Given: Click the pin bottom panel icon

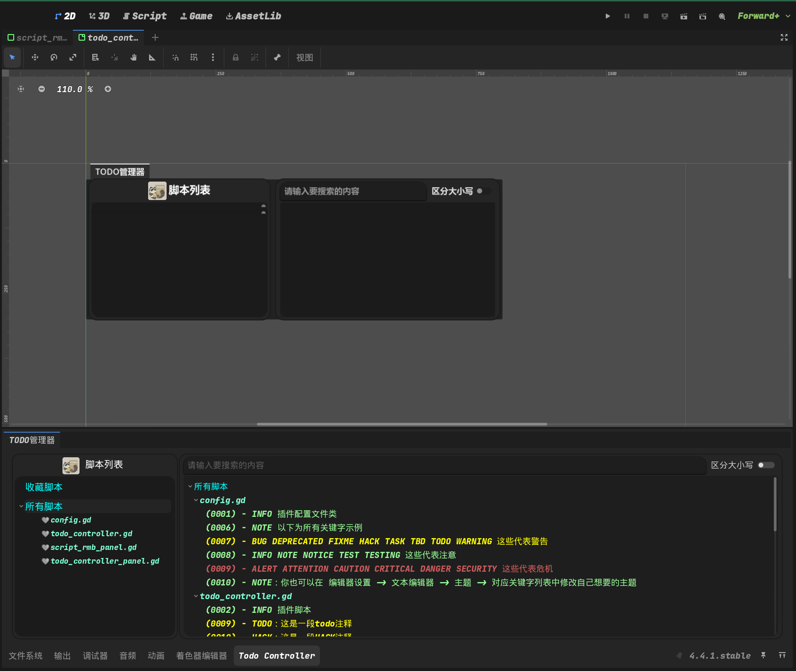Looking at the screenshot, I should (763, 655).
